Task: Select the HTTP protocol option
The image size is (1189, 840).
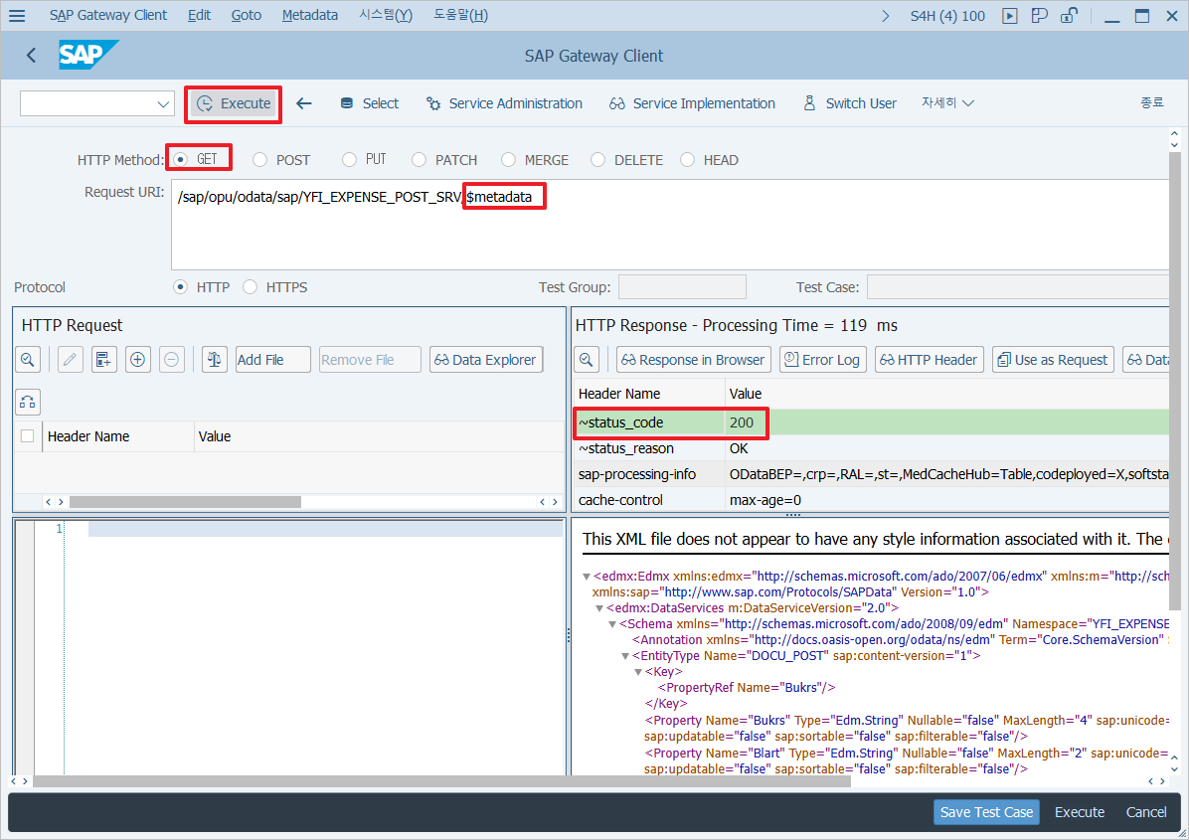Action: coord(181,287)
